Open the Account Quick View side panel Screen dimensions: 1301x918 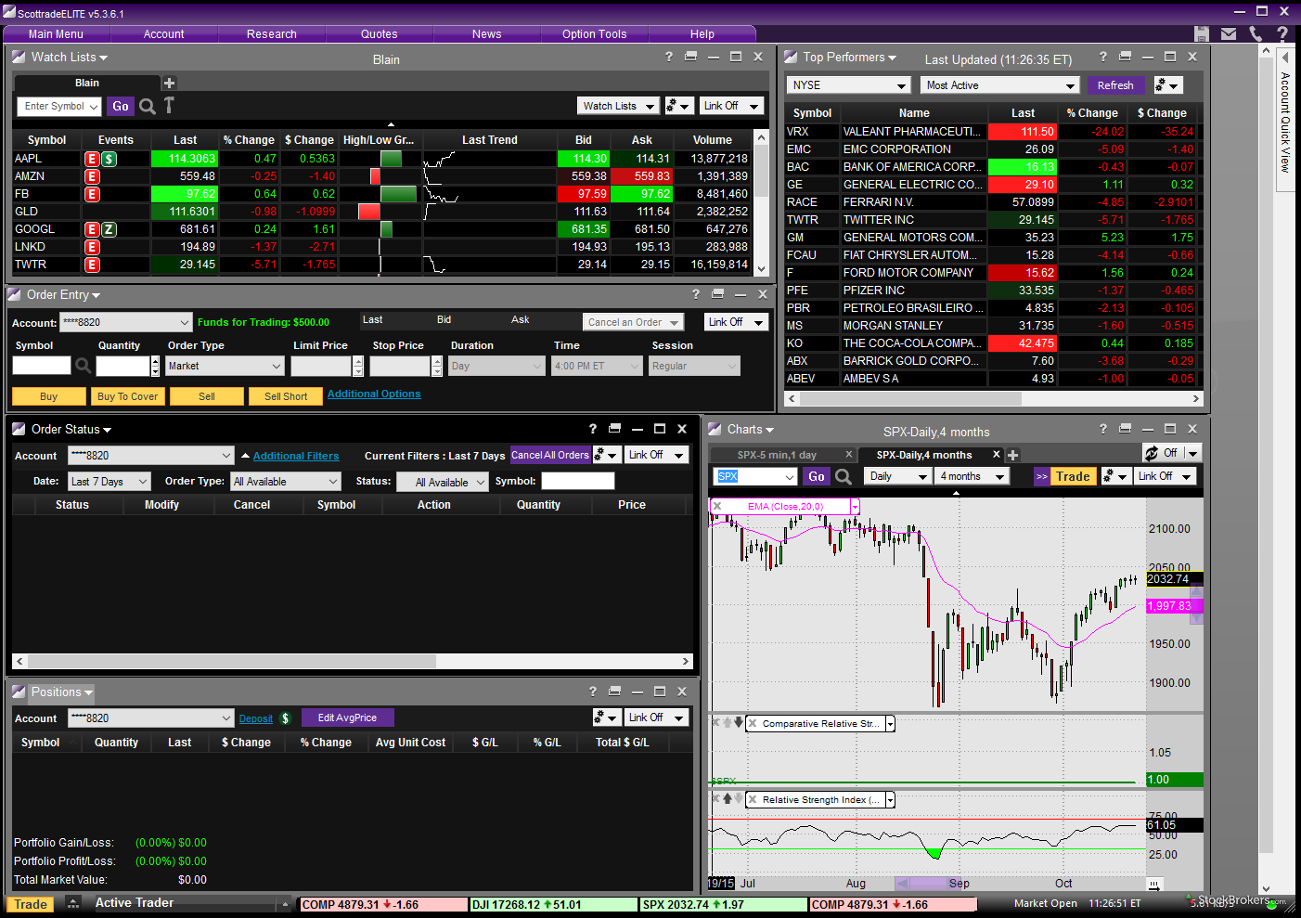(x=1285, y=121)
